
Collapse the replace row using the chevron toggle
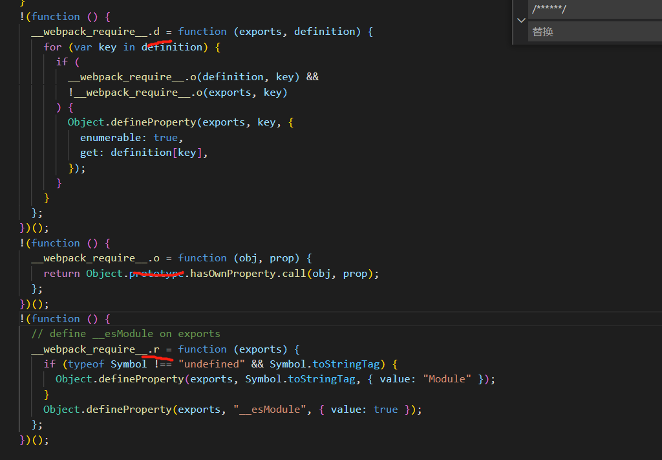click(x=521, y=20)
